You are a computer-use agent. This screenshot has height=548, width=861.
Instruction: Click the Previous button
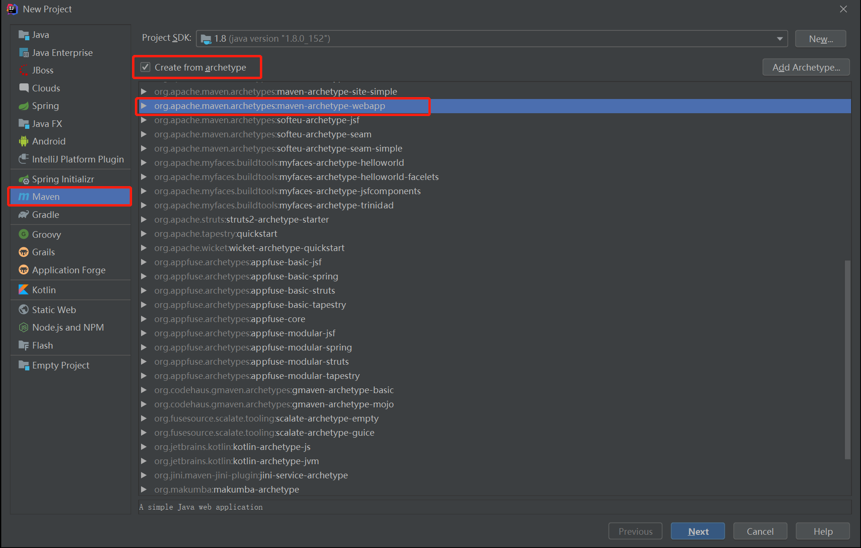635,531
